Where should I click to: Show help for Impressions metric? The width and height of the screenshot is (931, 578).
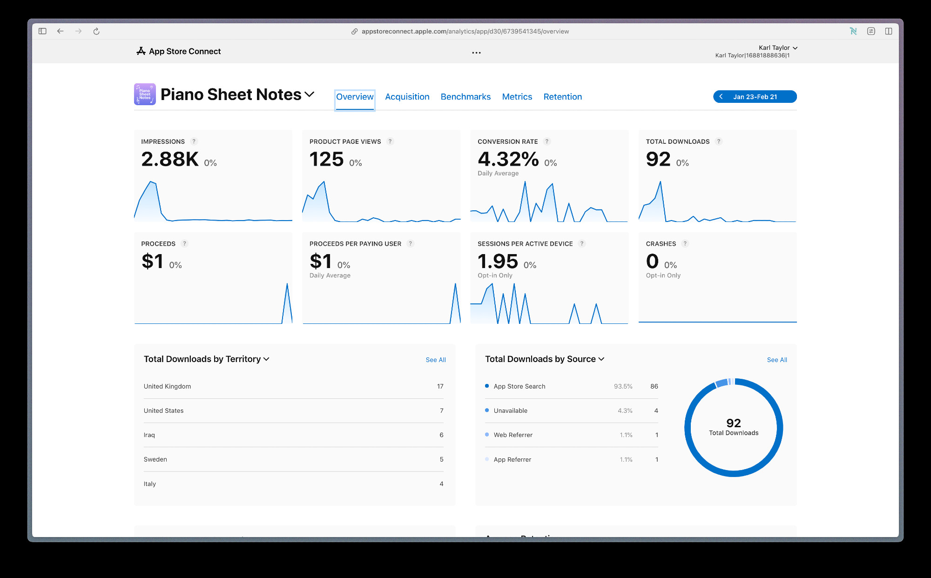point(194,141)
